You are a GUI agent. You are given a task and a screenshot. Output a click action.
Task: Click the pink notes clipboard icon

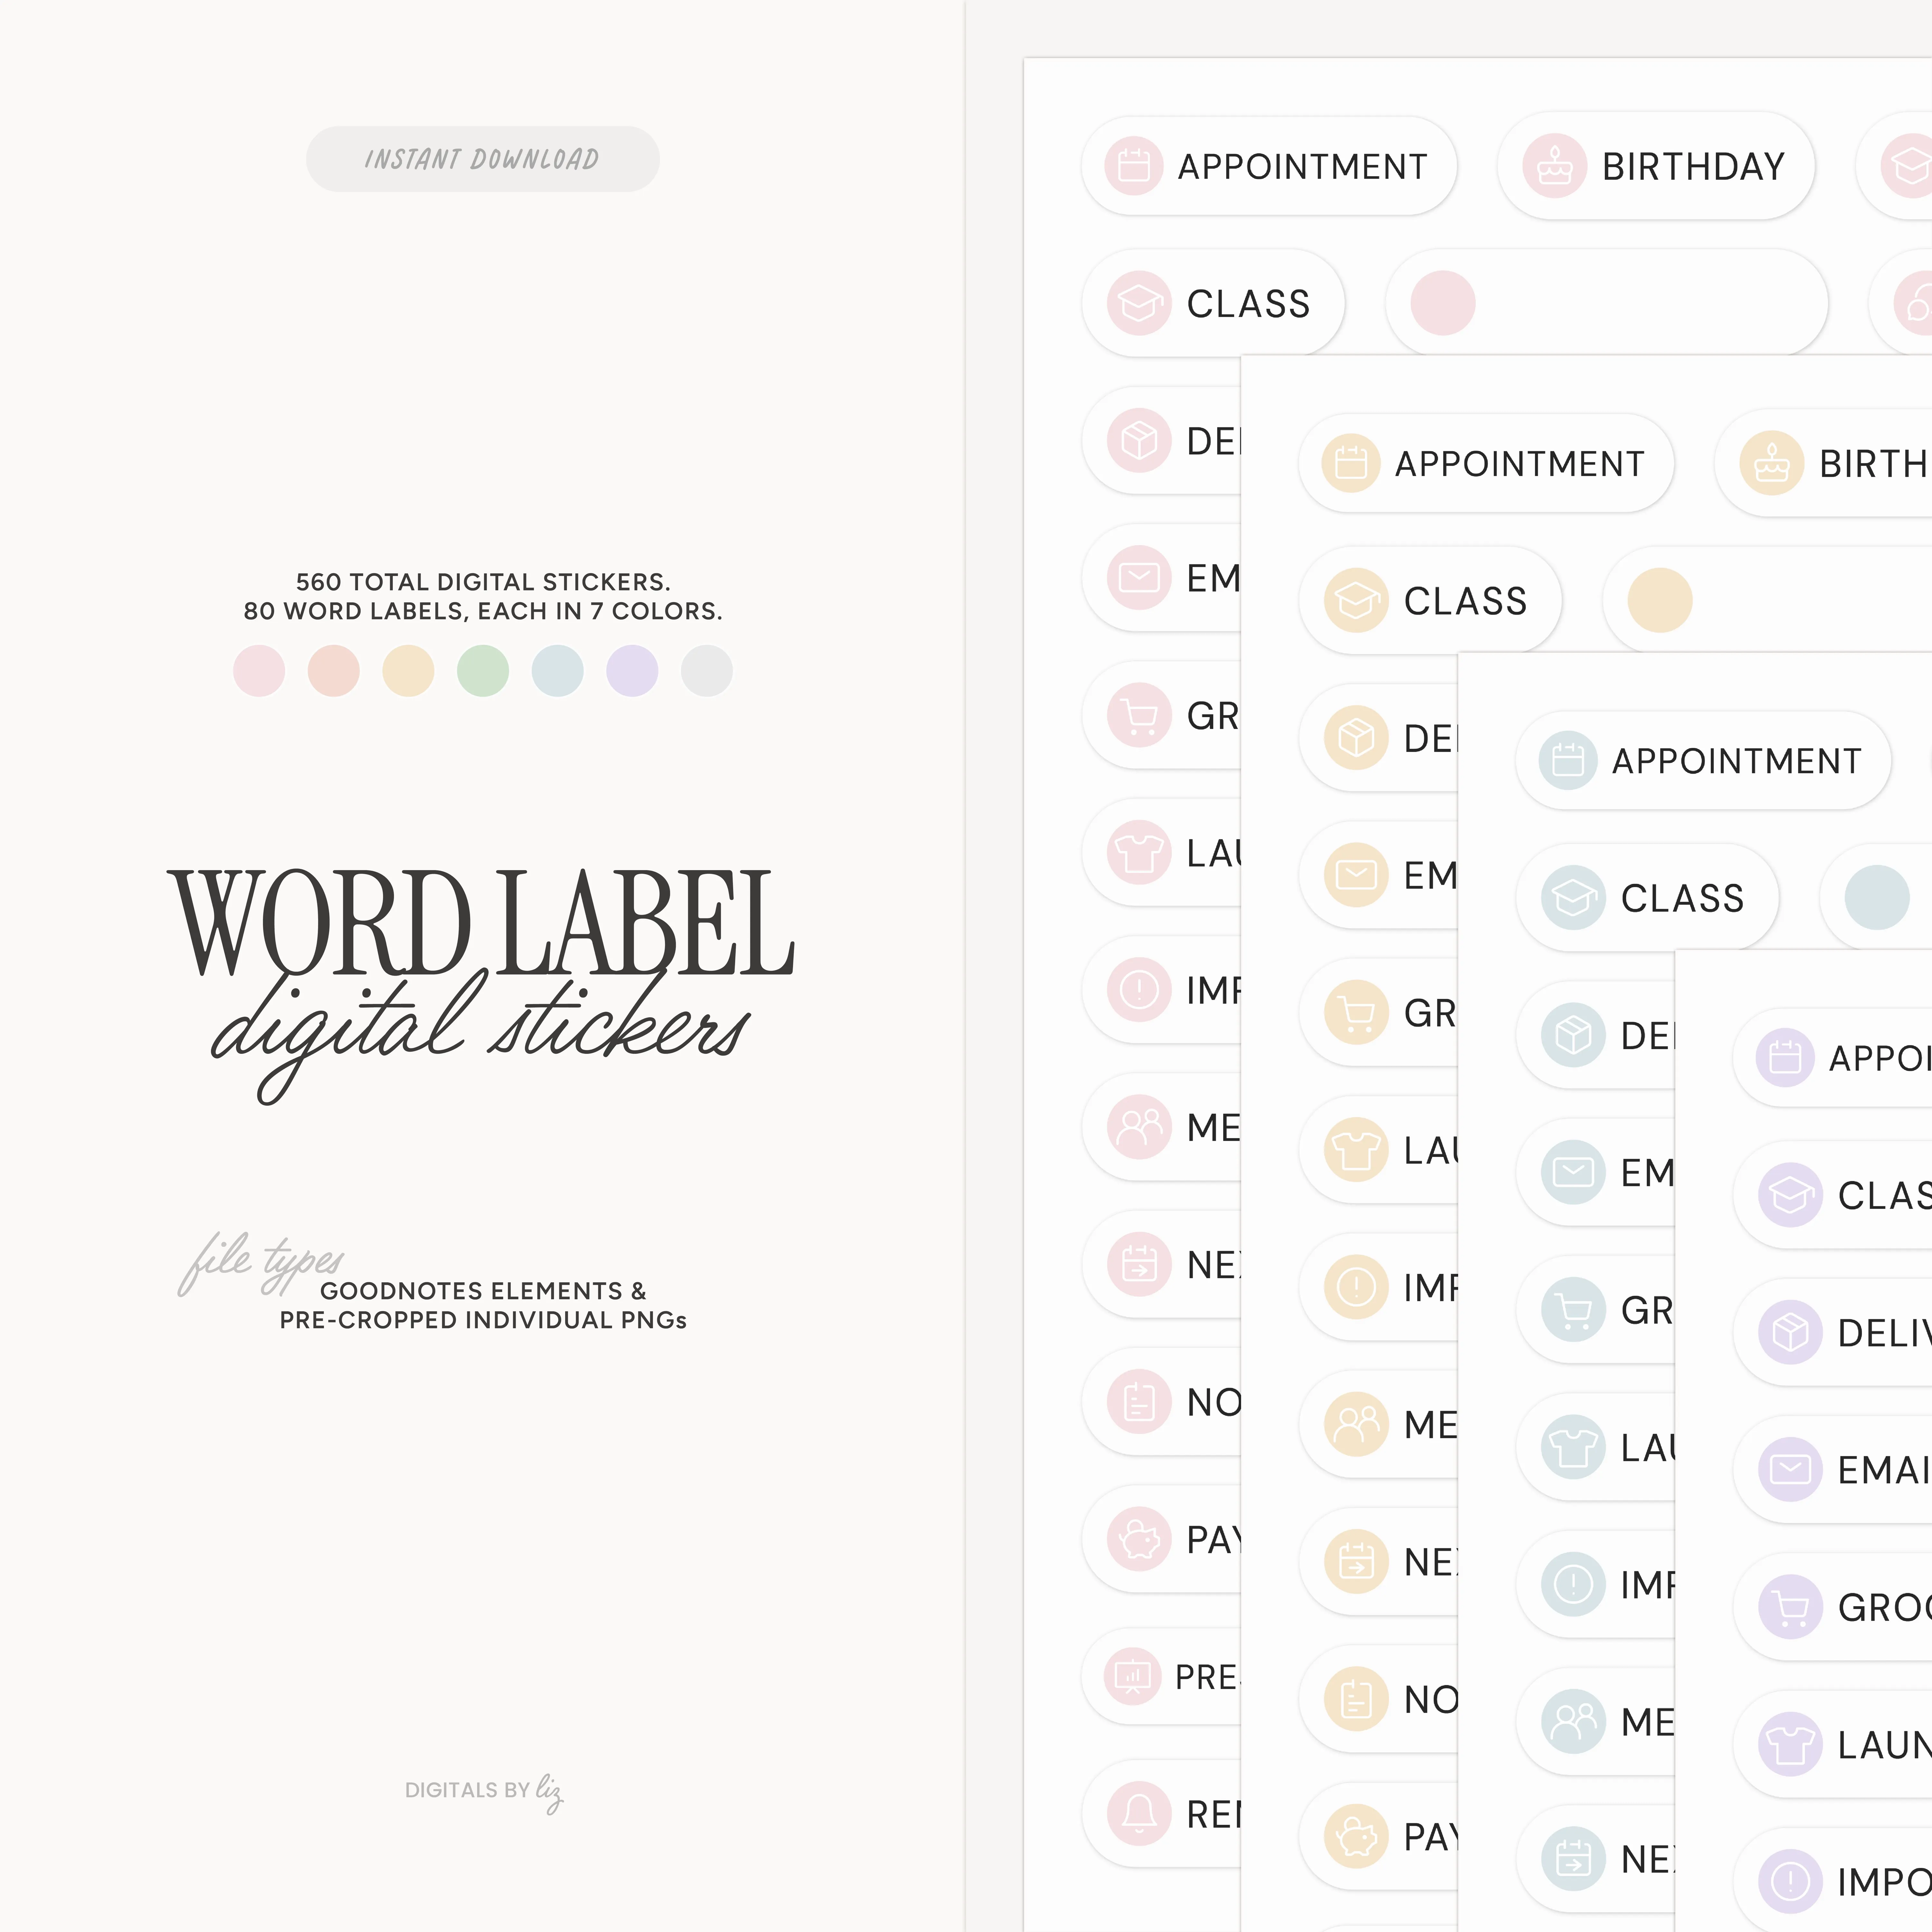pyautogui.click(x=1139, y=1402)
